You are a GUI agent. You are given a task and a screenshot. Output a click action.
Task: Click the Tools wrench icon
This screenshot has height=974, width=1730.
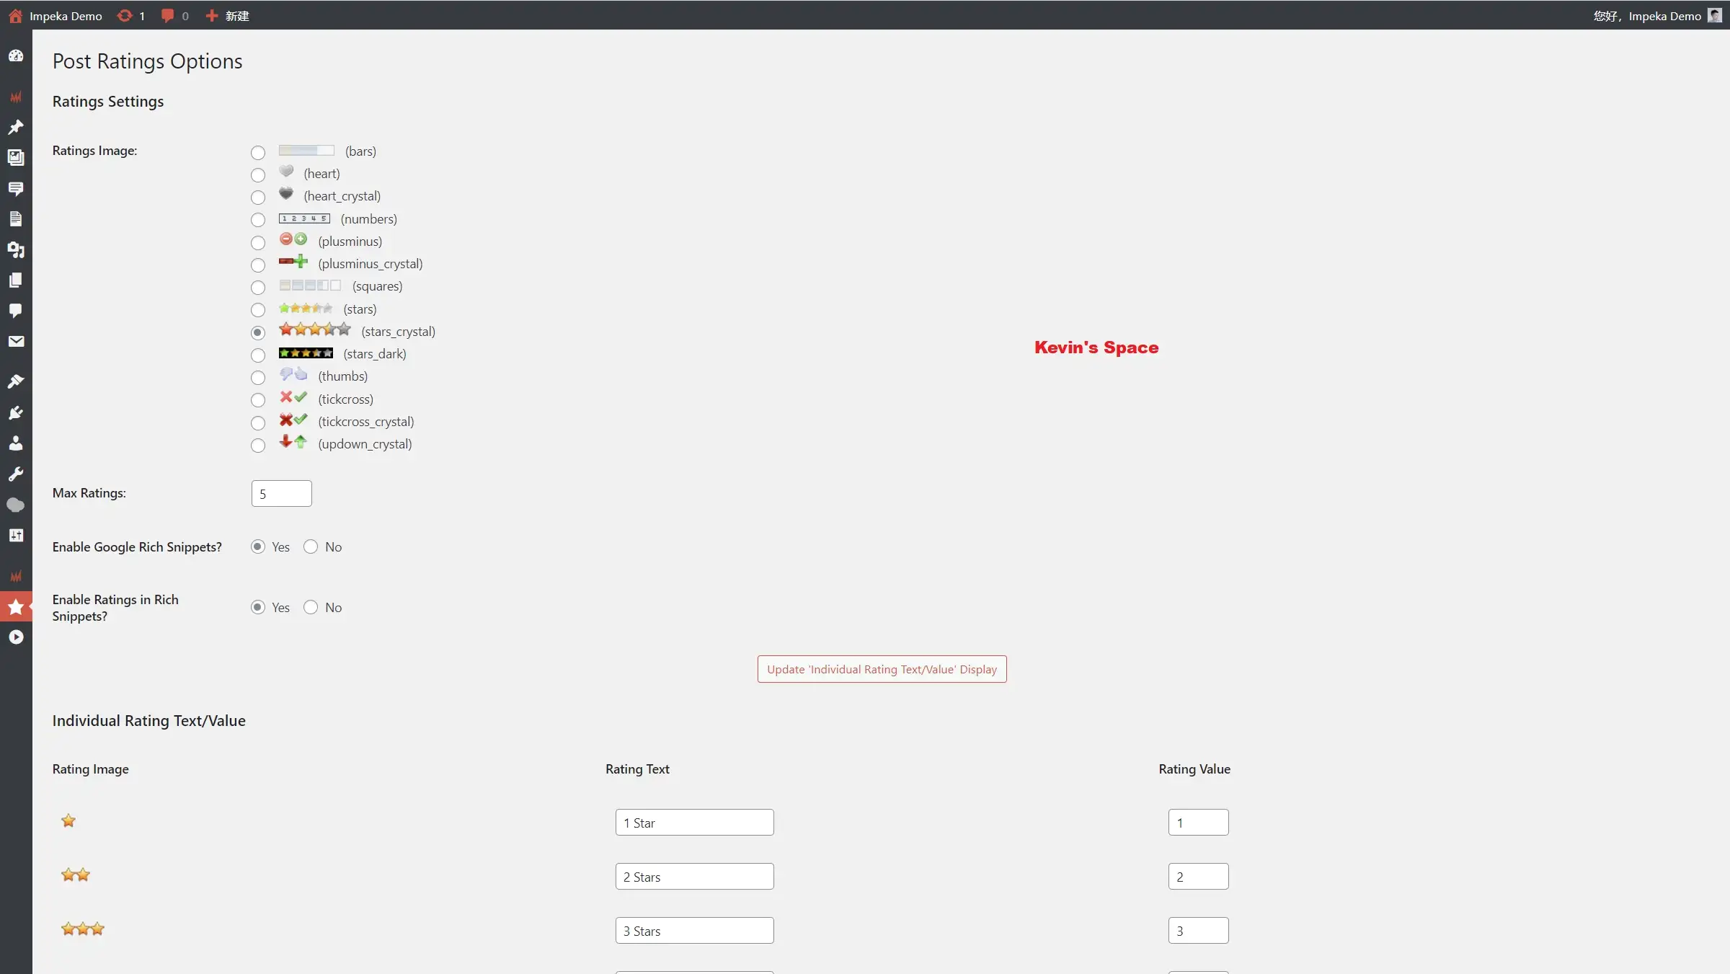pyautogui.click(x=16, y=474)
